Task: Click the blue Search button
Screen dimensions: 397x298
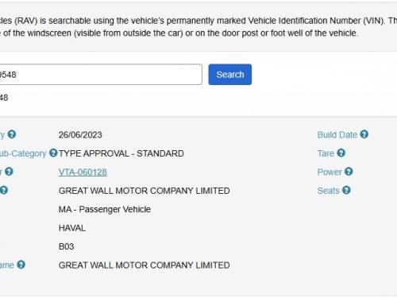Action: 230,75
